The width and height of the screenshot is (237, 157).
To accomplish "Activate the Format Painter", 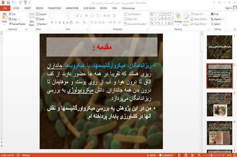I will pyautogui.click(x=17, y=24).
